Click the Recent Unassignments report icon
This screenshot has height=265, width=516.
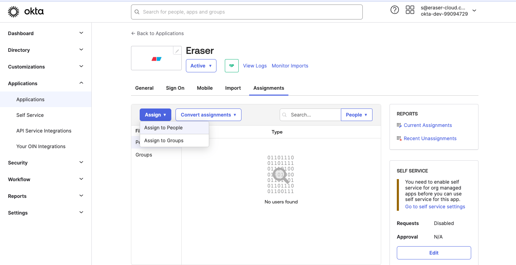click(399, 138)
